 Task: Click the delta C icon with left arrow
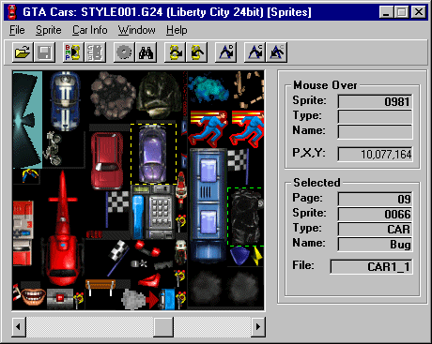[x=277, y=52]
